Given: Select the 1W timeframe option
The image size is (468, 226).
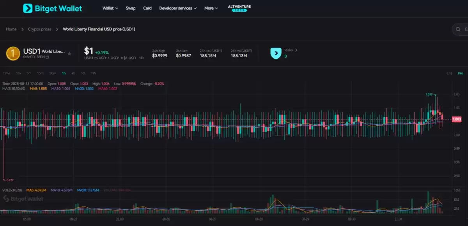Looking at the screenshot, I should [x=92, y=73].
